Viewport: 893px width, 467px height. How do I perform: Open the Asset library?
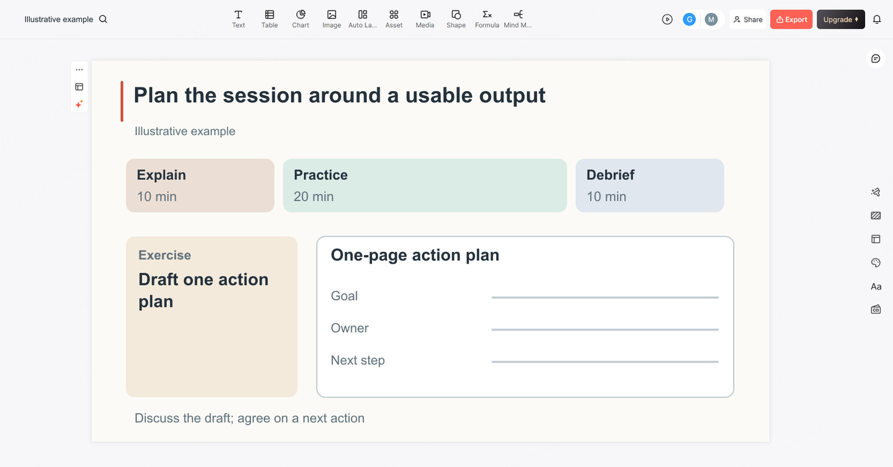(394, 19)
